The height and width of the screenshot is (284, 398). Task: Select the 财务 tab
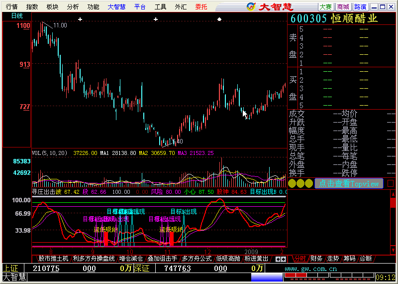click(x=316, y=259)
